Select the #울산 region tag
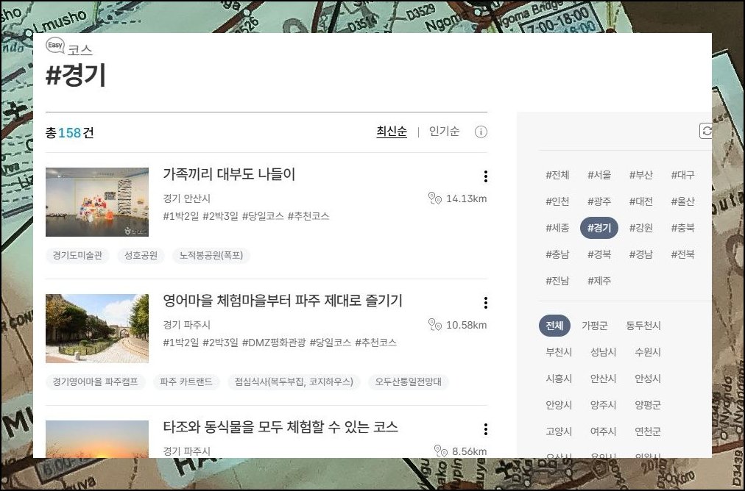 (682, 201)
